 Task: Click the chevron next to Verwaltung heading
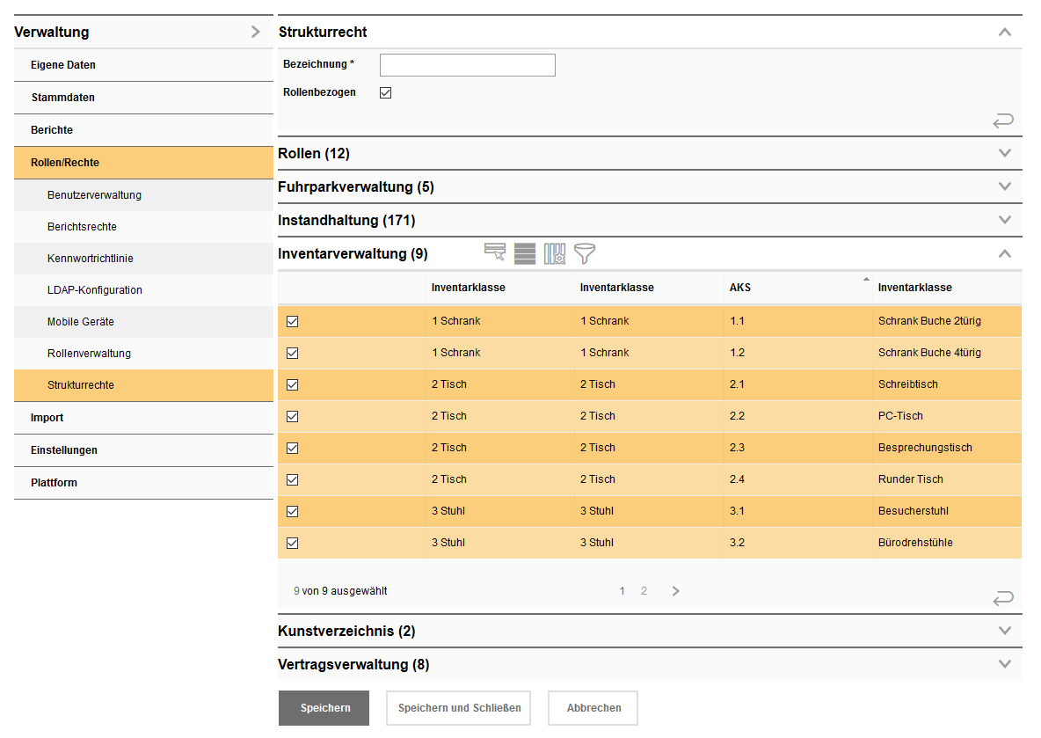tap(258, 32)
